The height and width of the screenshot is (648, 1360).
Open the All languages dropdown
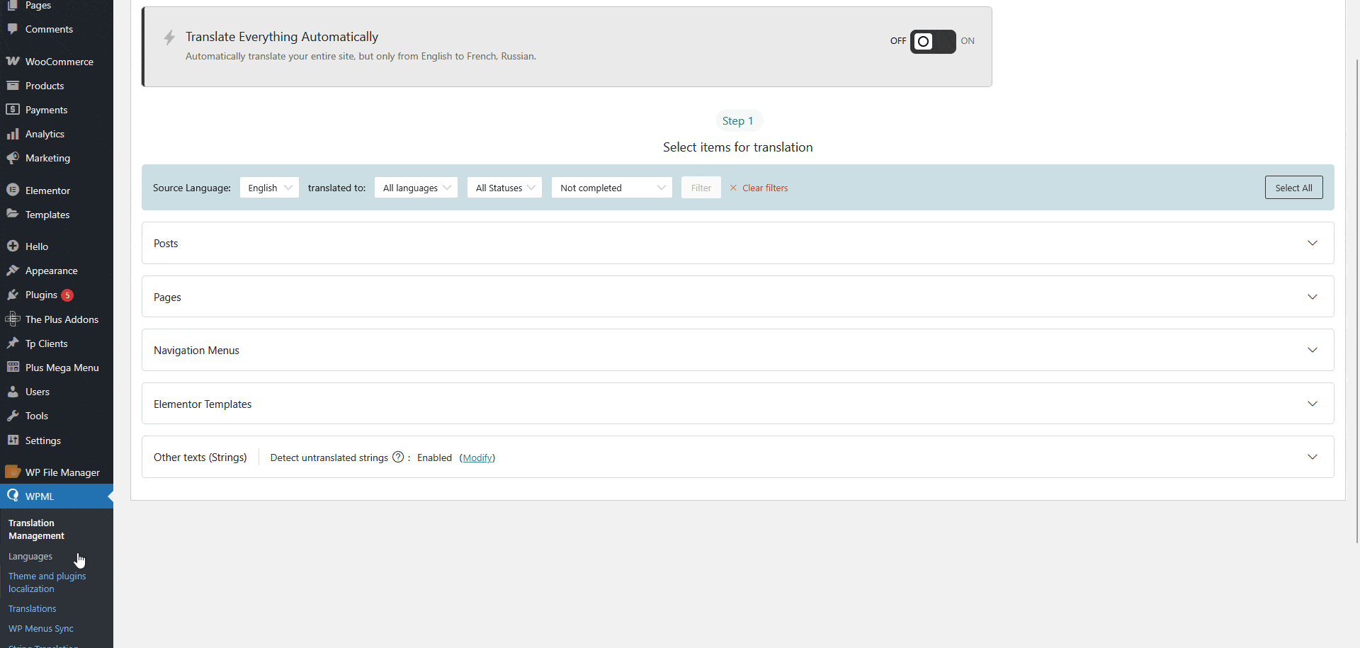416,188
